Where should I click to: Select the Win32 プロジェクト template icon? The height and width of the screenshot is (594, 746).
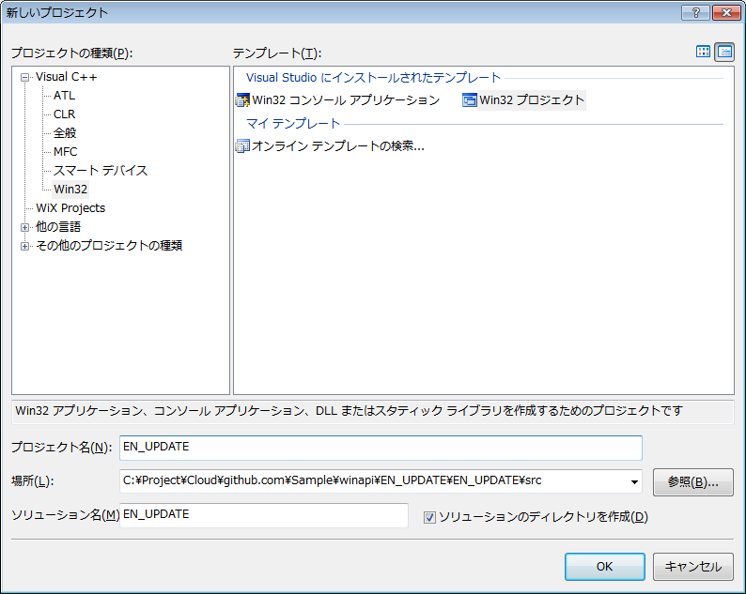point(470,100)
